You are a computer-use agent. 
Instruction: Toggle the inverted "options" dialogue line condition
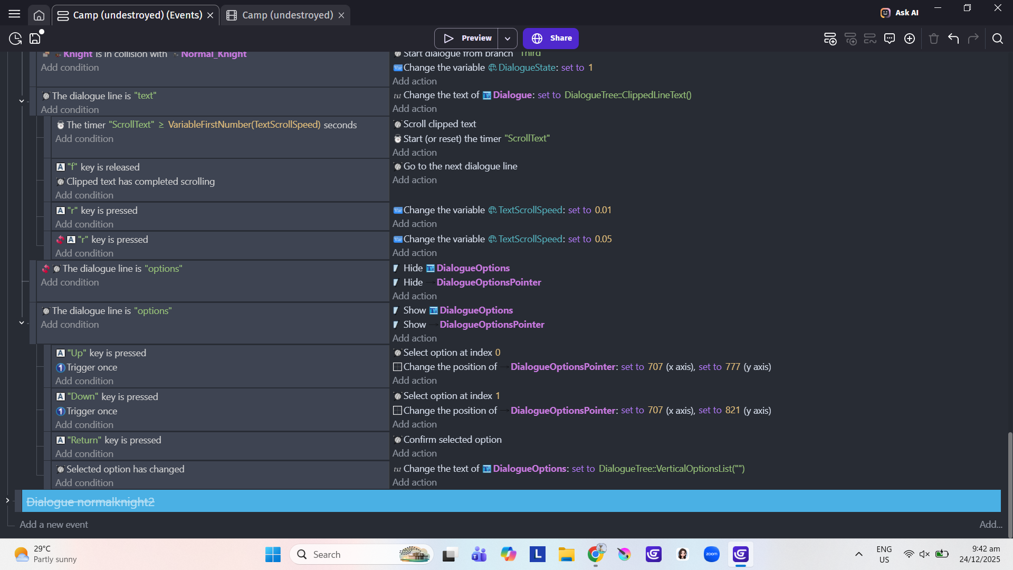46,269
